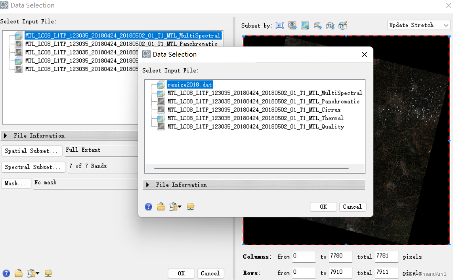The image size is (453, 280).
Task: Select third file row in back window list
Action: (x=81, y=52)
